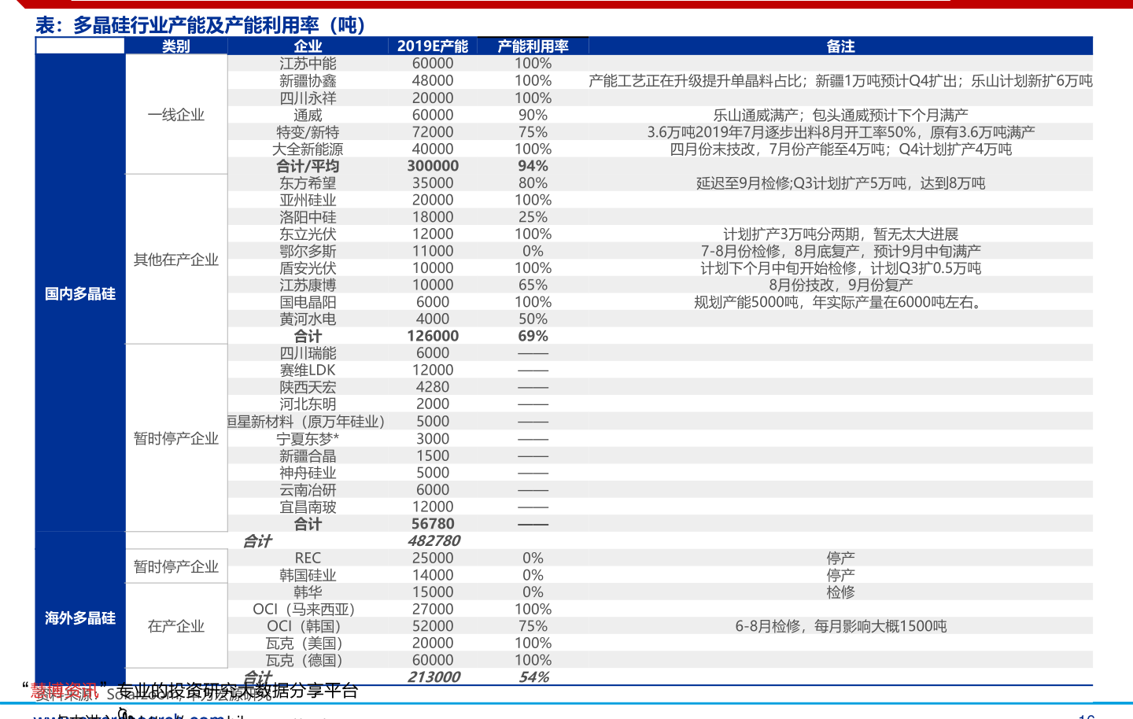Image resolution: width=1133 pixels, height=719 pixels.
Task: Click the 产能利用率 column header
Action: 533,46
